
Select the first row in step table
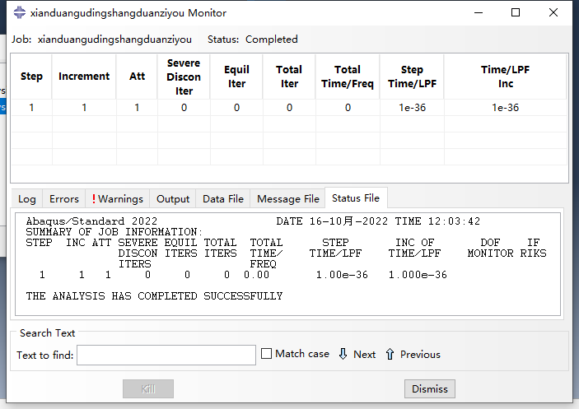(288, 108)
